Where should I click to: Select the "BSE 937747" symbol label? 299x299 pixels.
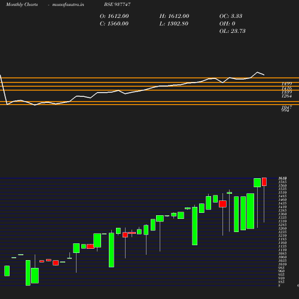click(117, 4)
